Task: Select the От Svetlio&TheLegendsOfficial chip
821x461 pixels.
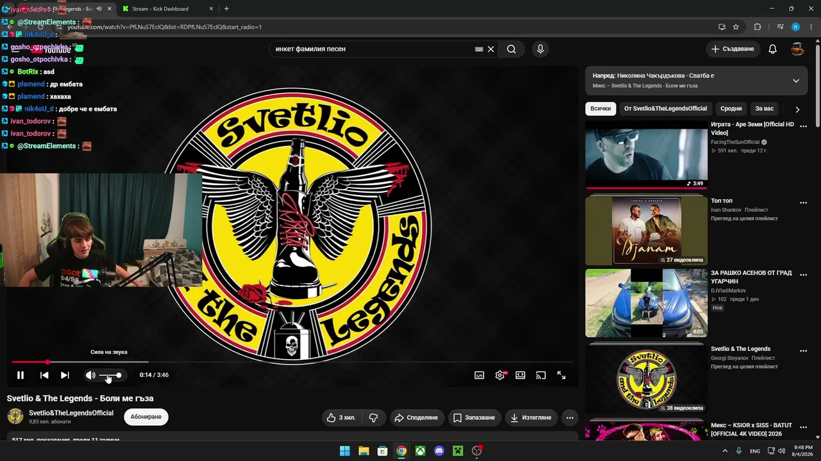Action: (x=666, y=109)
